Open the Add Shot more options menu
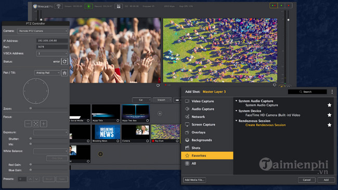338x190 pixels. point(332,92)
